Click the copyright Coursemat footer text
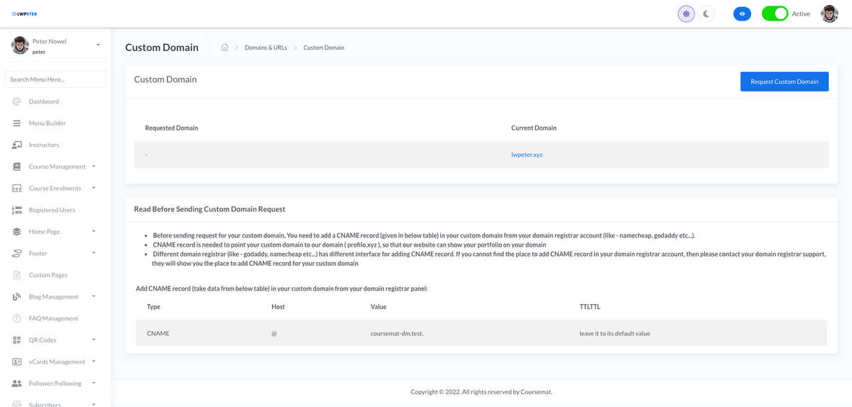This screenshot has width=852, height=407. [x=481, y=391]
